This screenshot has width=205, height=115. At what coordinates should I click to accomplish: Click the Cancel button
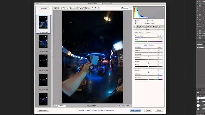tap(148, 110)
